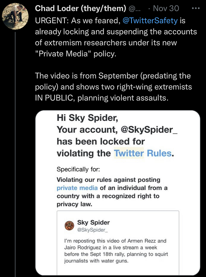Screen dimensions: 206x277
Task: Open Sky Spider's round avatar icon
Action: click(69, 225)
